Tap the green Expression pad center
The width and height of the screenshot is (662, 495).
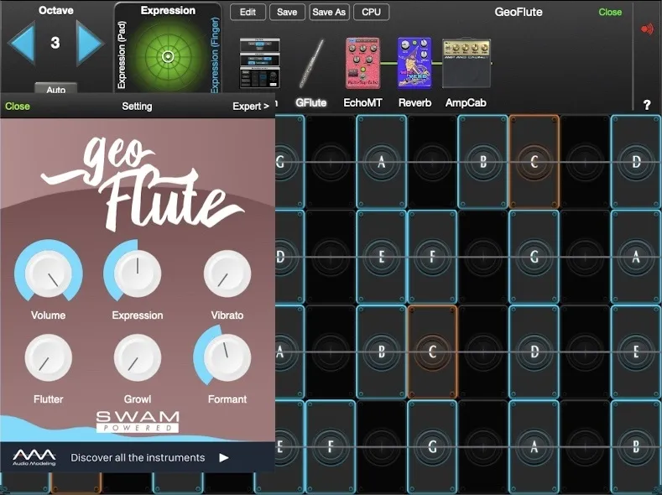168,56
